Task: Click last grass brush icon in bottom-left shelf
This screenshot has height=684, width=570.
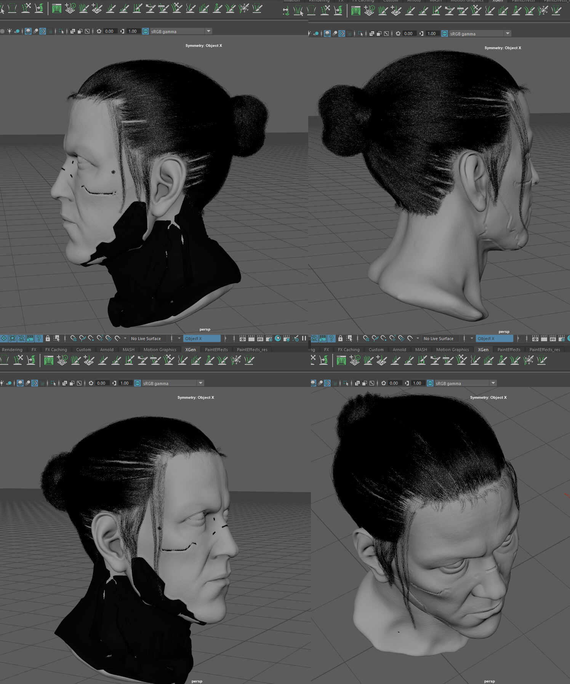Action: click(249, 360)
